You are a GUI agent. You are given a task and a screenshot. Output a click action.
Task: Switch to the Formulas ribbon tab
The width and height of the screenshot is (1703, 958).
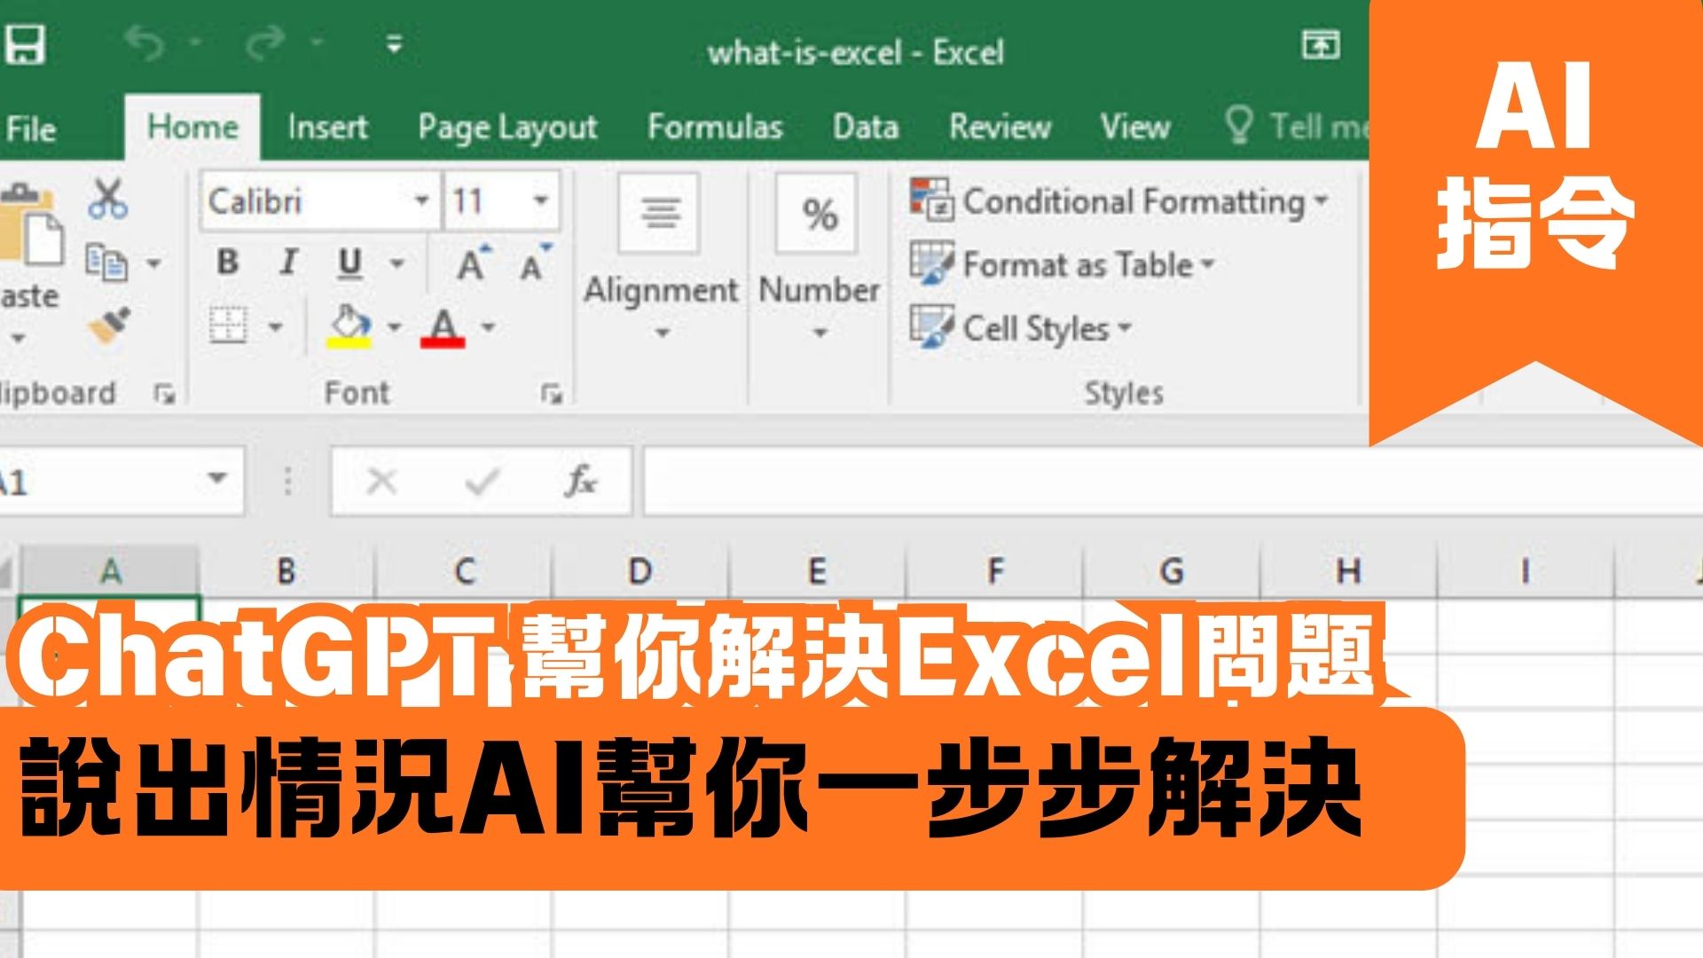[x=716, y=127]
